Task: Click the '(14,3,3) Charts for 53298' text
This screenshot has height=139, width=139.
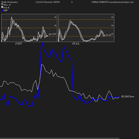Action: click(48, 2)
